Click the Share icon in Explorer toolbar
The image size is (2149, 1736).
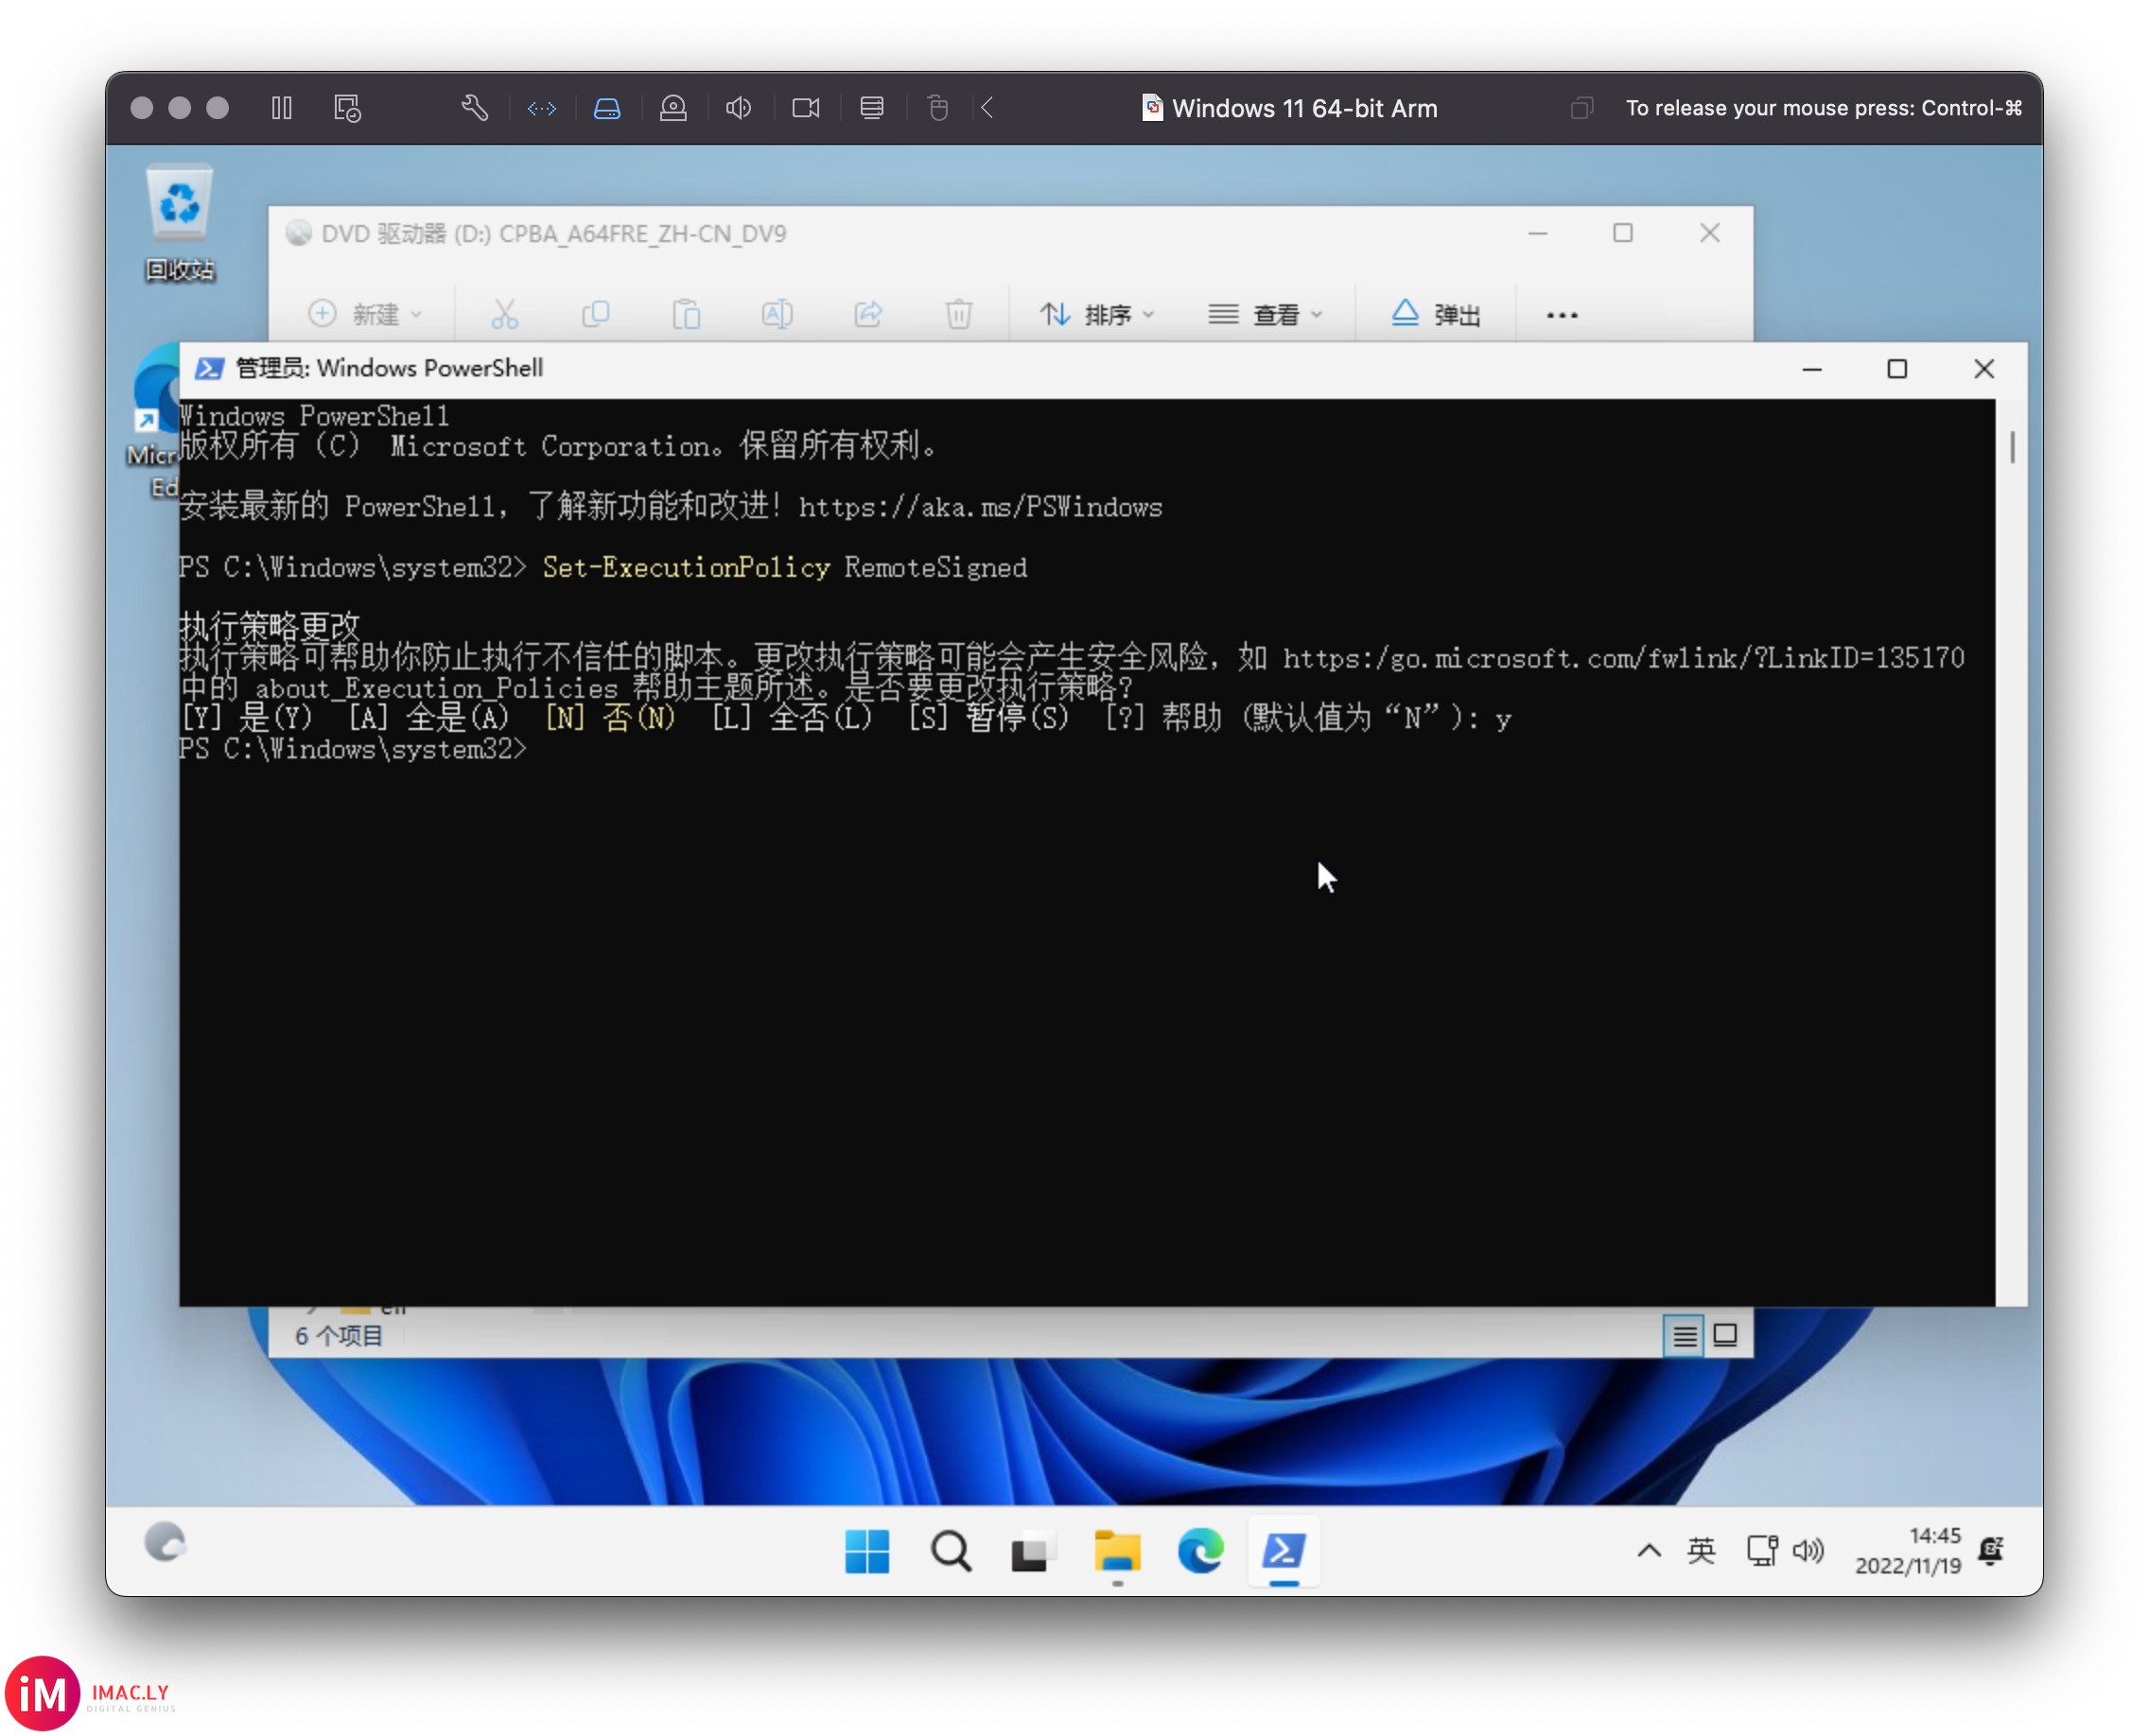868,315
